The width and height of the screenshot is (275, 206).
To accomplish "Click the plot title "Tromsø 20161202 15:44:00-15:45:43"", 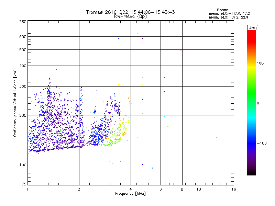I will coord(130,12).
